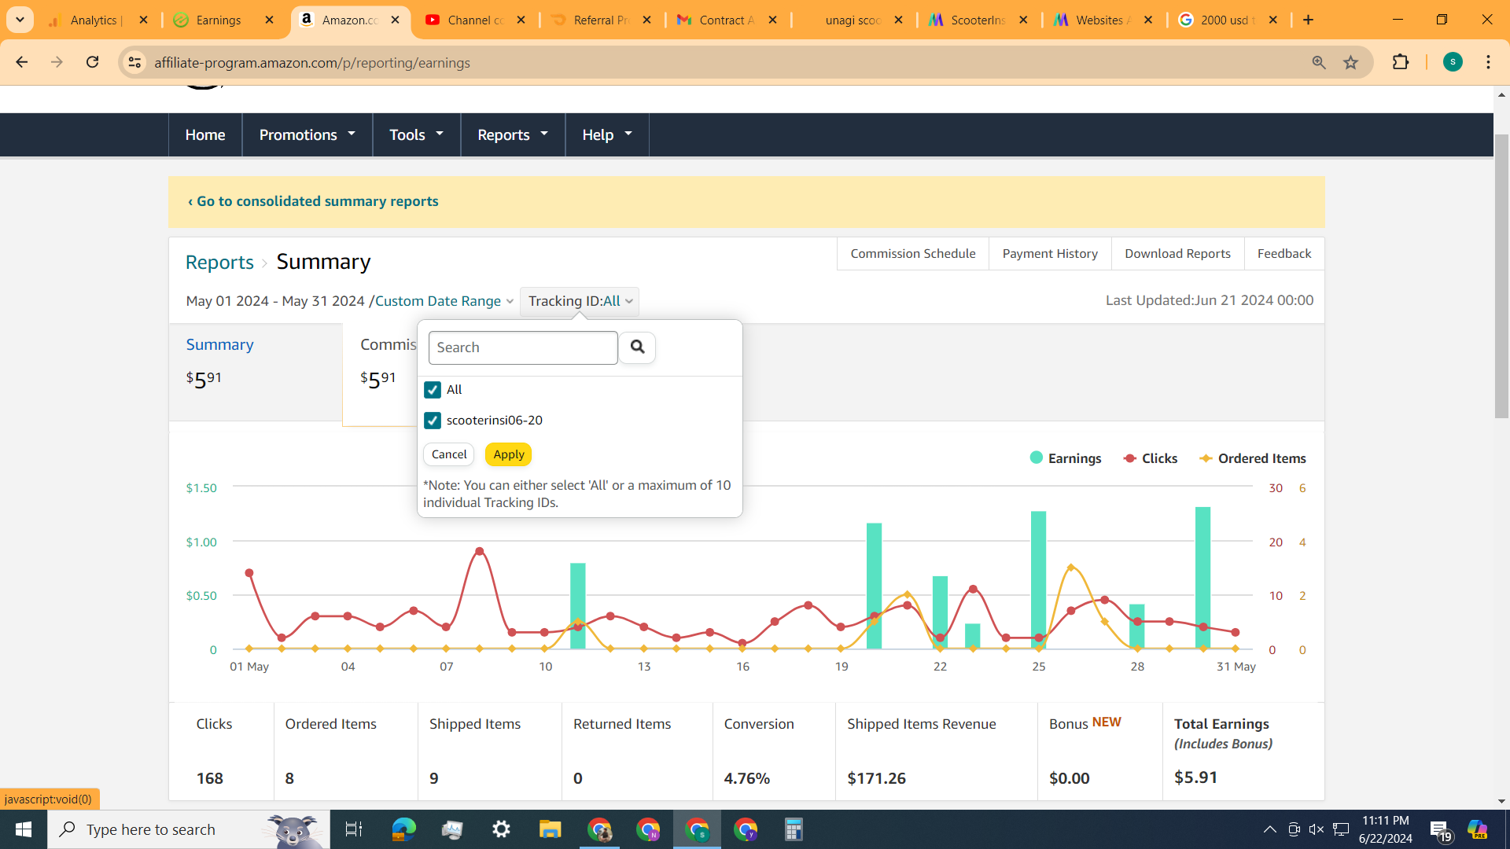Open the Feedback tab
This screenshot has width=1510, height=849.
[x=1283, y=253]
